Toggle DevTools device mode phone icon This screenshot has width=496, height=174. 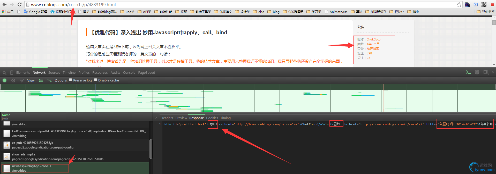coord(12,73)
